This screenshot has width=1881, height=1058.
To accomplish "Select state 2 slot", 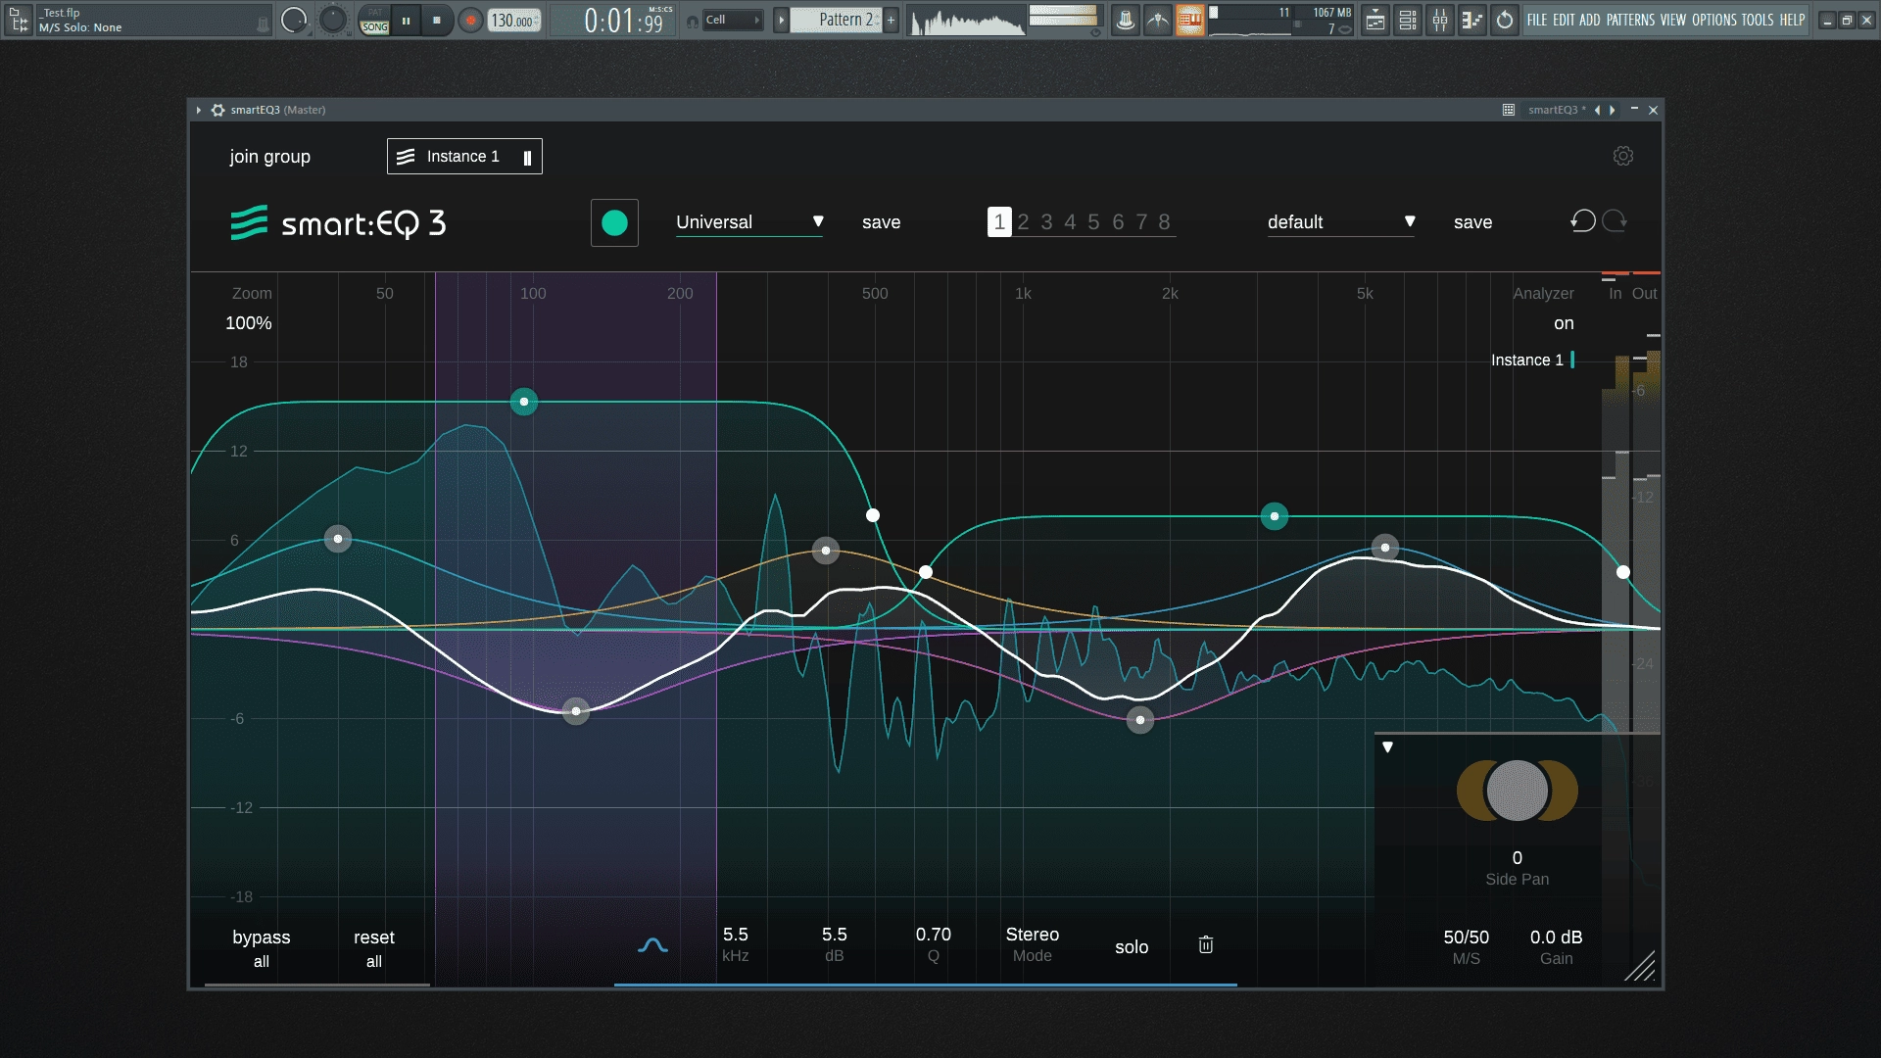I will 1023,222.
